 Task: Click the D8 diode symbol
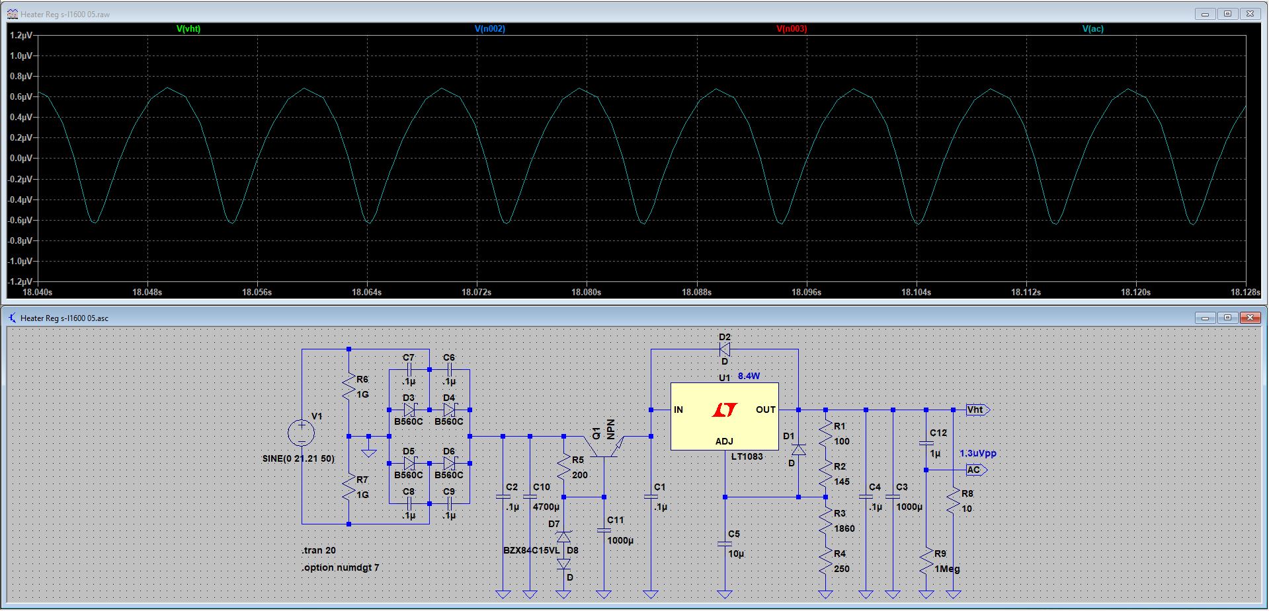563,563
